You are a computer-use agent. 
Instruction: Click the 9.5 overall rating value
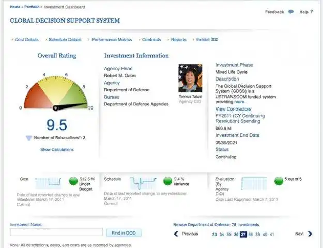tap(57, 125)
